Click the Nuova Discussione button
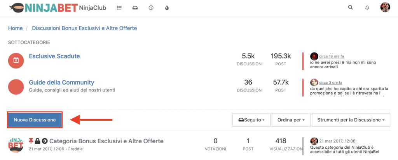The height and width of the screenshot is (160, 398). pyautogui.click(x=35, y=120)
